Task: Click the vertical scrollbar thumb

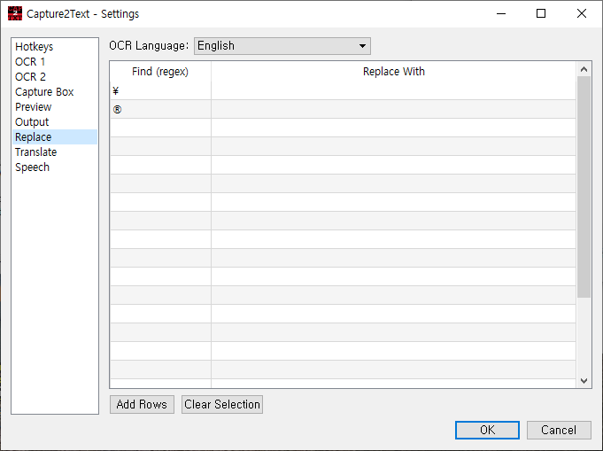Action: point(584,187)
